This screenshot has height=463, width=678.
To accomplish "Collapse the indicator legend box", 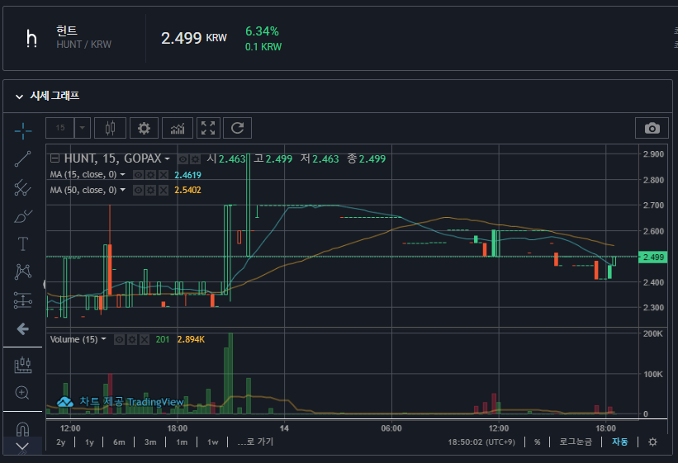I will tap(55, 158).
